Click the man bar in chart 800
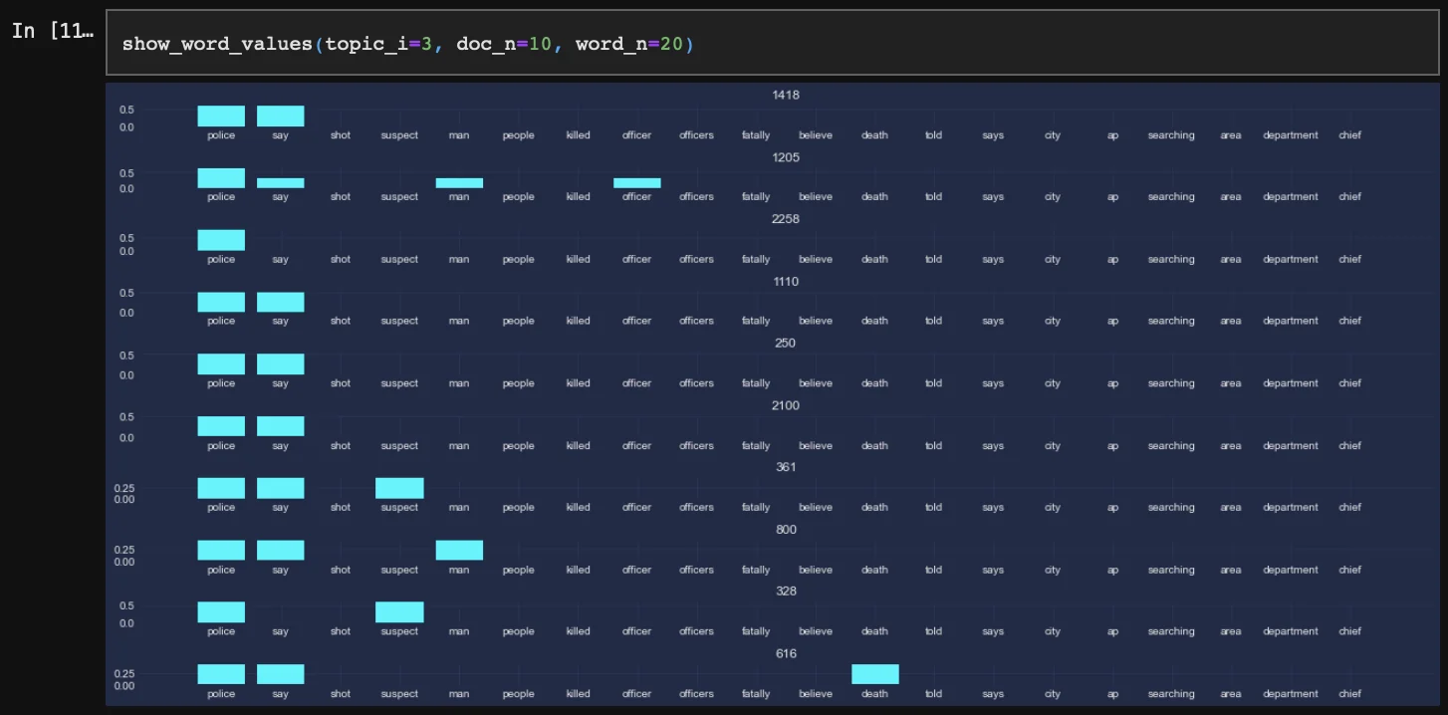 (x=459, y=551)
